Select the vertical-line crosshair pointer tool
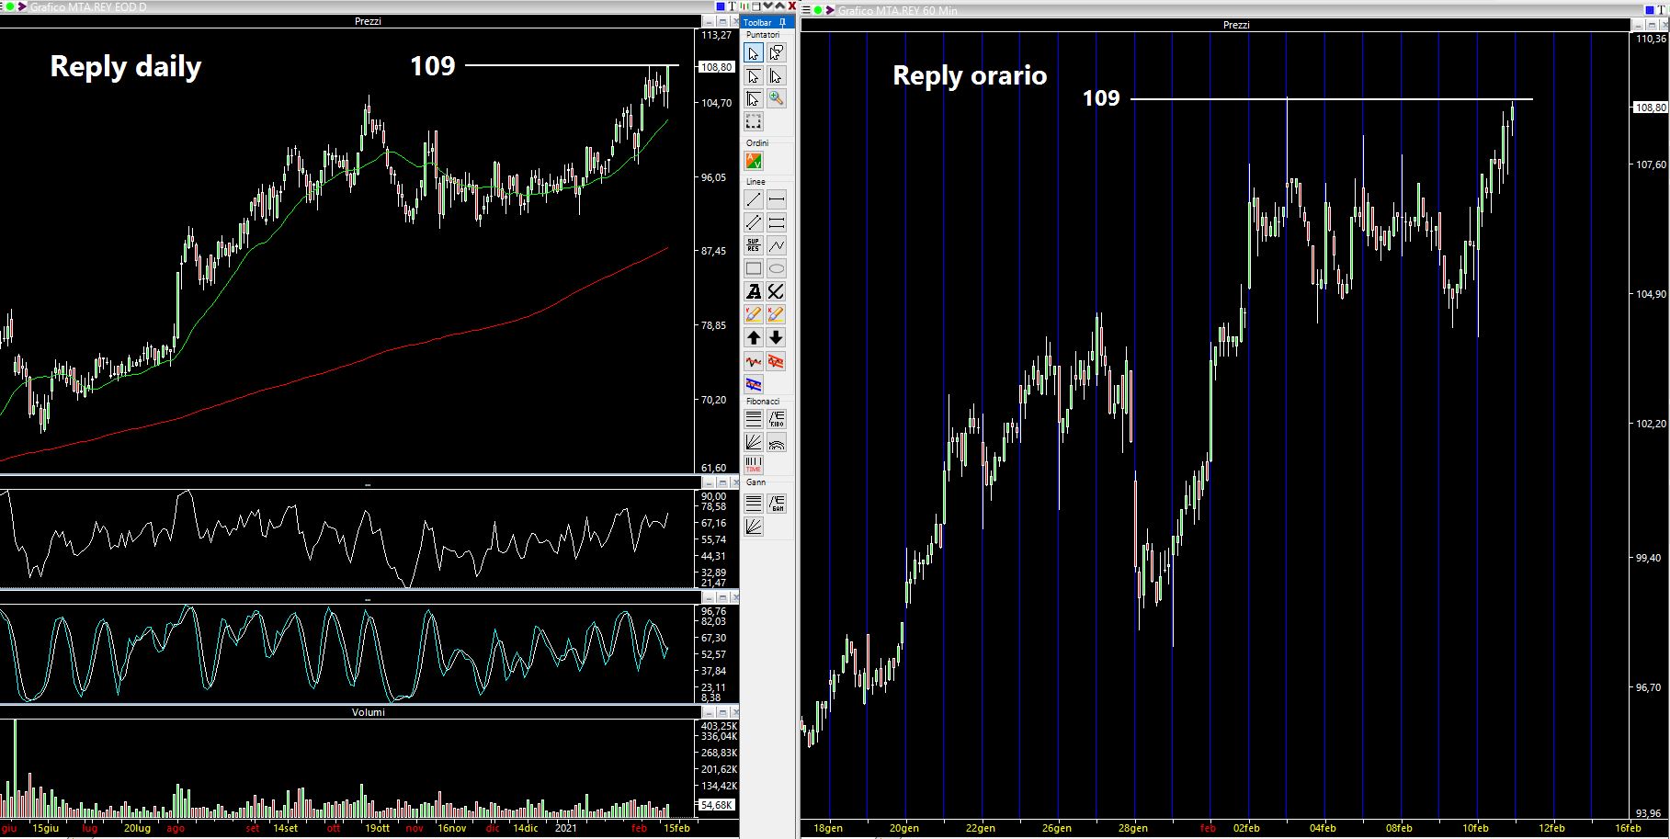This screenshot has width=1670, height=839. pyautogui.click(x=777, y=76)
